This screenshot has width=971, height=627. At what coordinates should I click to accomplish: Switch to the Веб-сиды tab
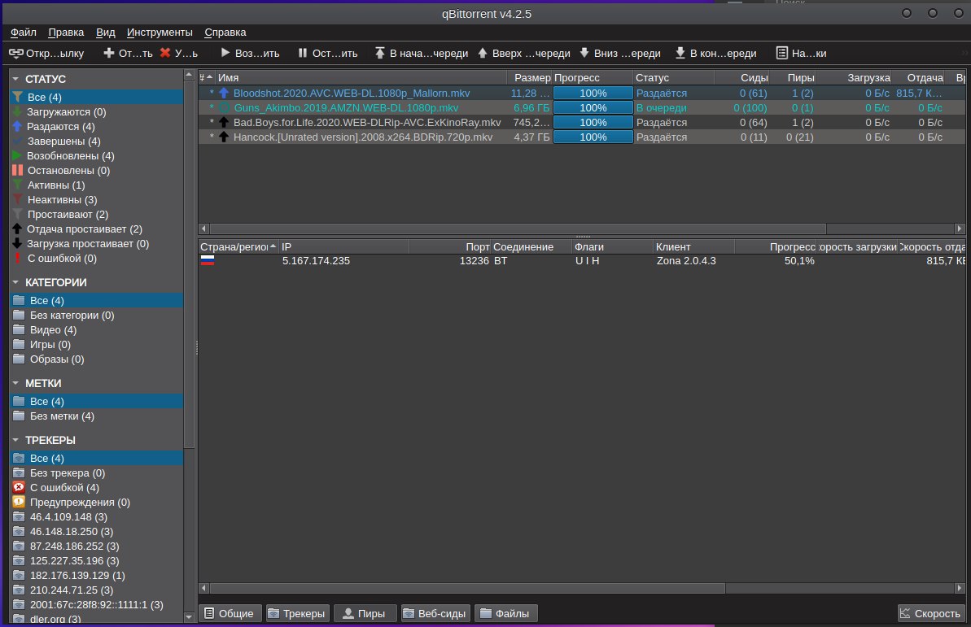click(435, 613)
